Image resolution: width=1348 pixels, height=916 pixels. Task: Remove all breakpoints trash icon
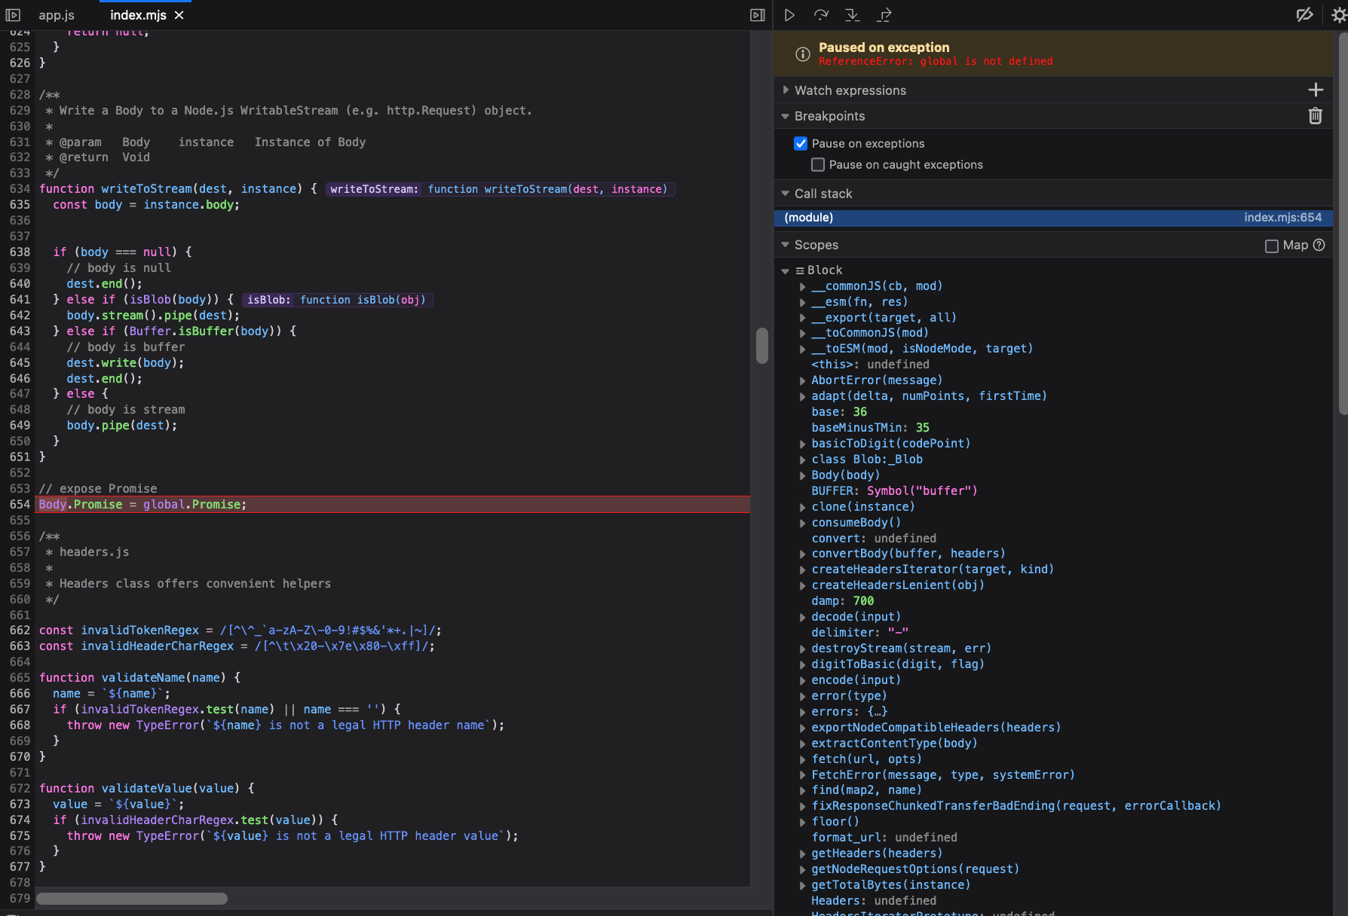pyautogui.click(x=1316, y=116)
